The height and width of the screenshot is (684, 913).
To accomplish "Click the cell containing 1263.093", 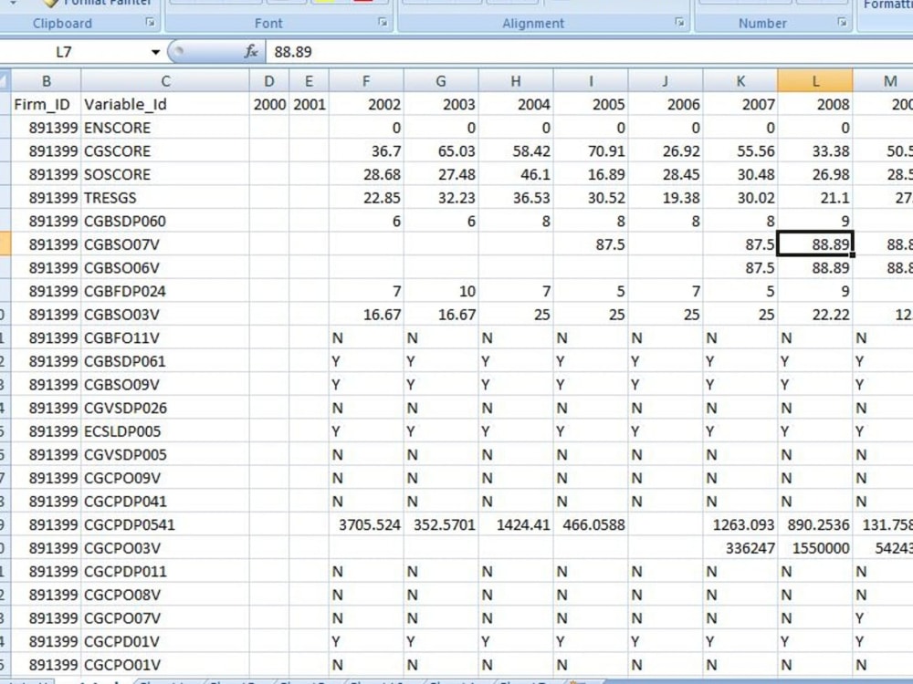I will point(740,524).
